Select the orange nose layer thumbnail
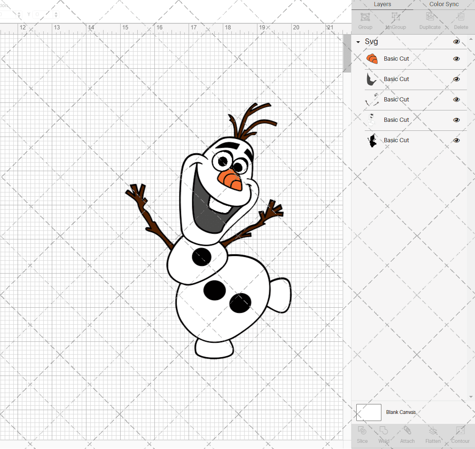The image size is (475, 449). click(372, 59)
